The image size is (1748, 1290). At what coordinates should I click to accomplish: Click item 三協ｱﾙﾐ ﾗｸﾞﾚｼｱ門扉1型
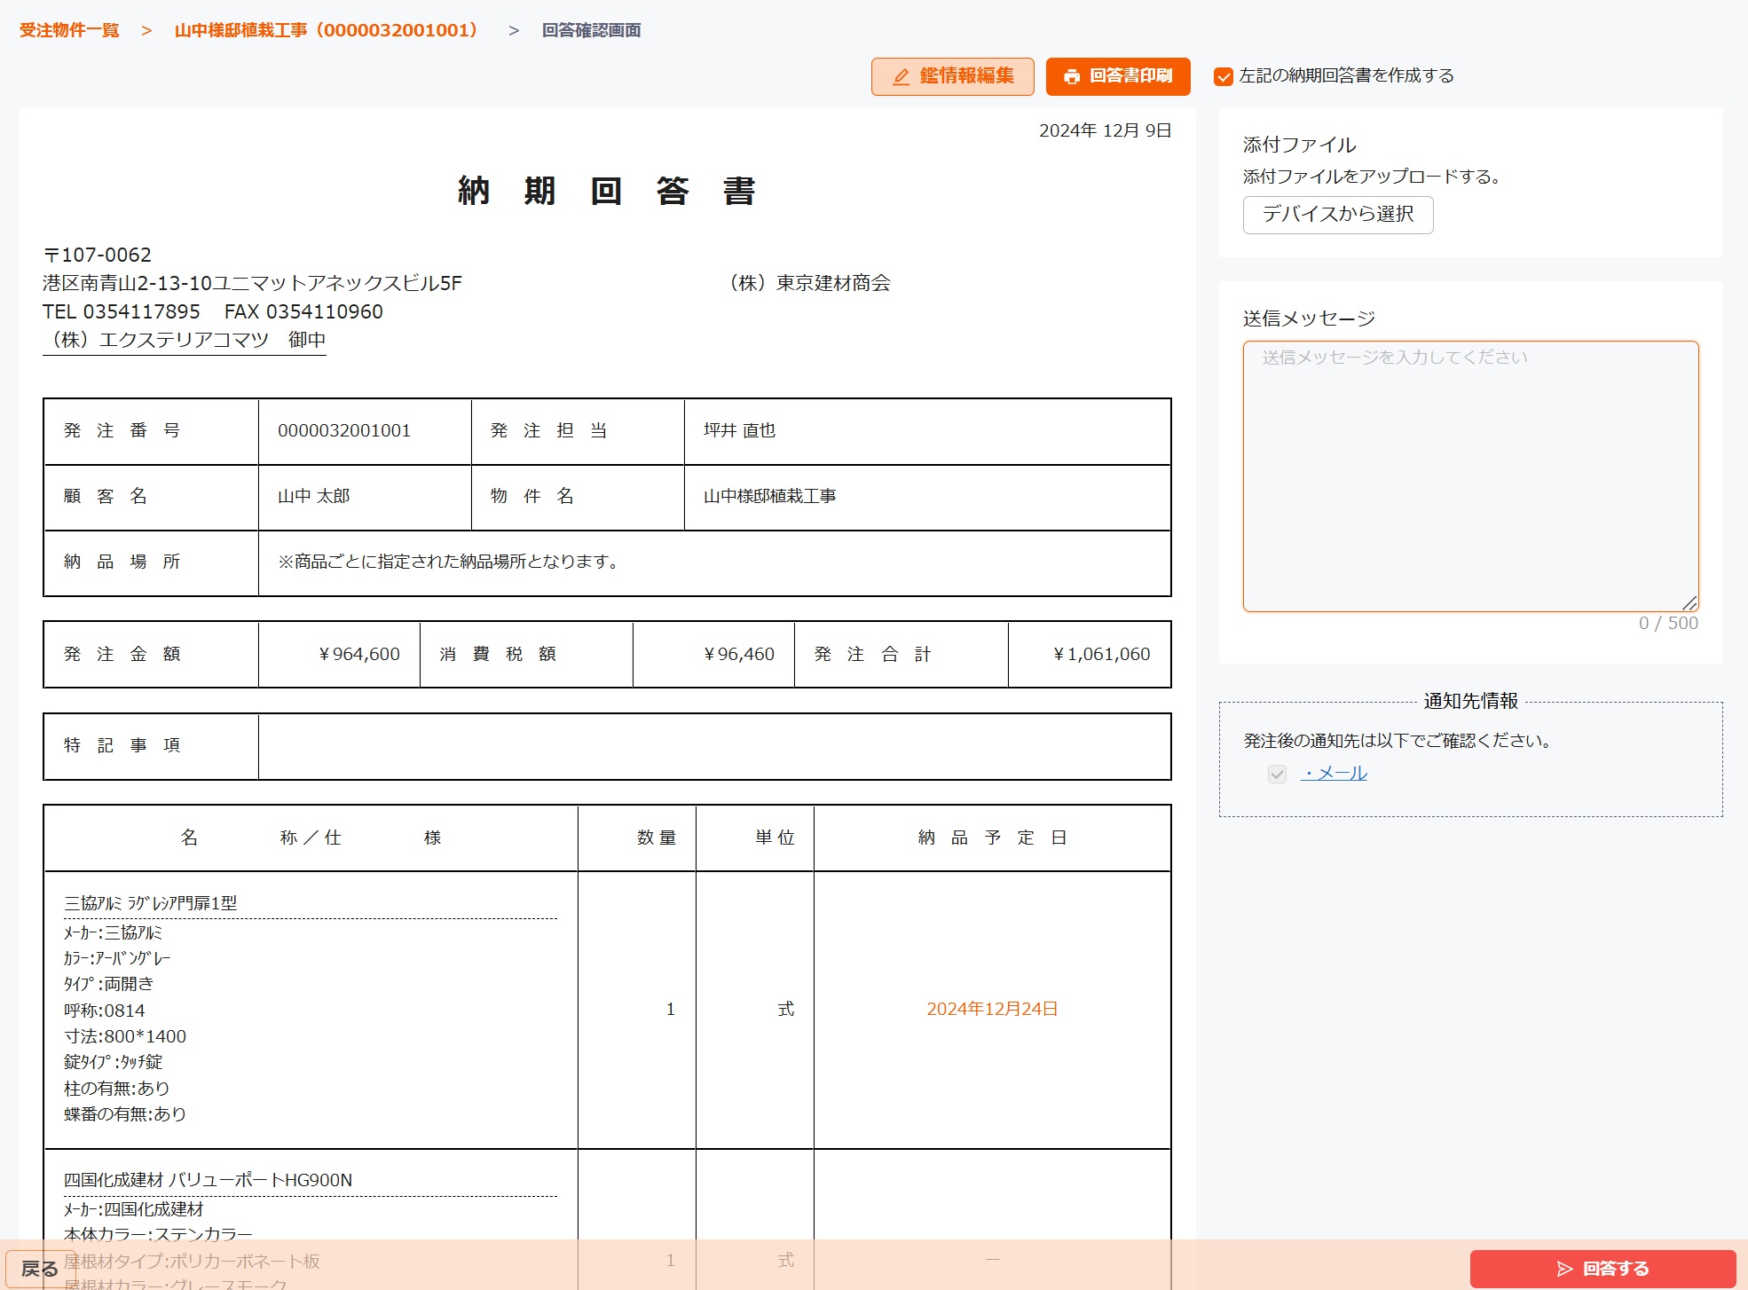[150, 904]
